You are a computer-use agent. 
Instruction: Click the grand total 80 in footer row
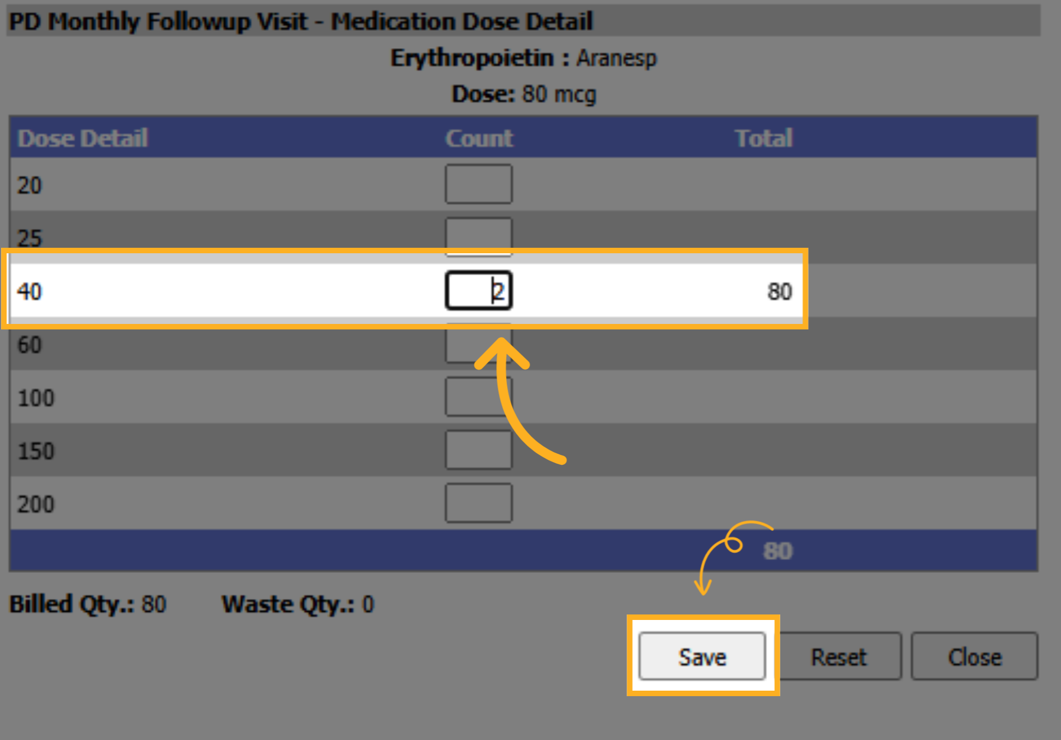coord(778,551)
